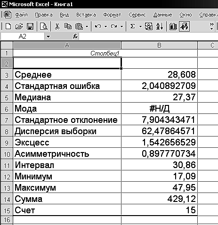The image size is (218, 225).
Task: Select the value 17,09
Action: point(159,177)
